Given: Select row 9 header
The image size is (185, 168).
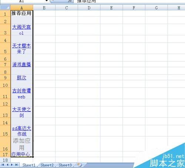Looking at the screenshot, I should tap(5, 78).
